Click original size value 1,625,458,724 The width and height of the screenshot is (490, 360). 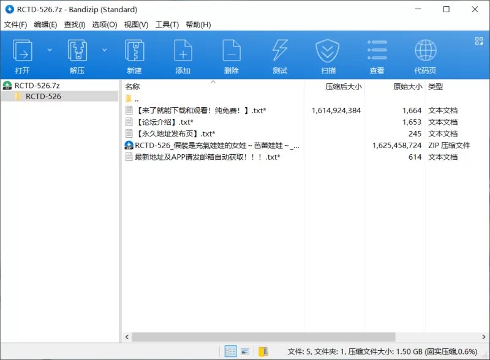point(397,145)
